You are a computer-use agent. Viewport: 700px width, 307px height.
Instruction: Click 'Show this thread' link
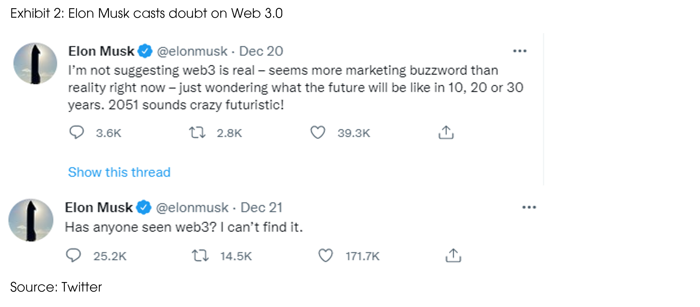point(119,172)
